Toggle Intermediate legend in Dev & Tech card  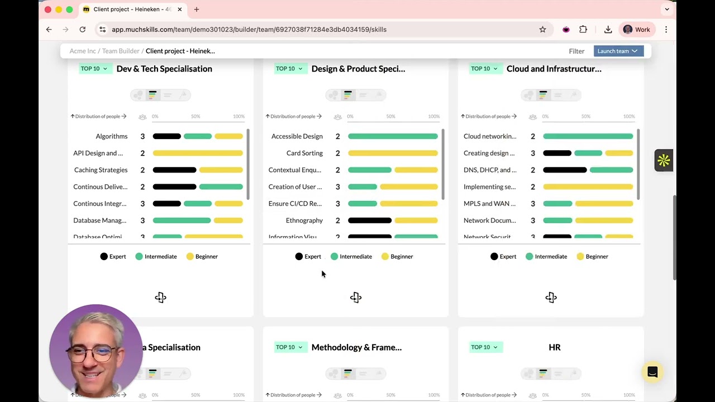click(x=156, y=256)
